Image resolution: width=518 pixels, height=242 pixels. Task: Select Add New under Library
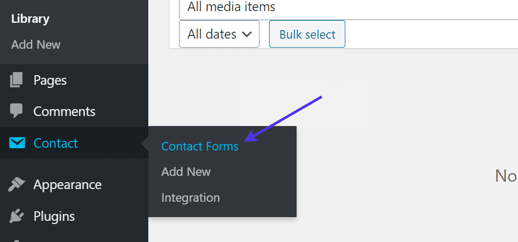(x=36, y=44)
